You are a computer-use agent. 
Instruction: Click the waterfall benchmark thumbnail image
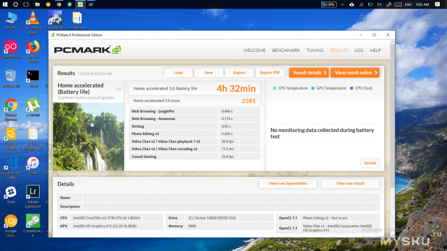coord(88,137)
